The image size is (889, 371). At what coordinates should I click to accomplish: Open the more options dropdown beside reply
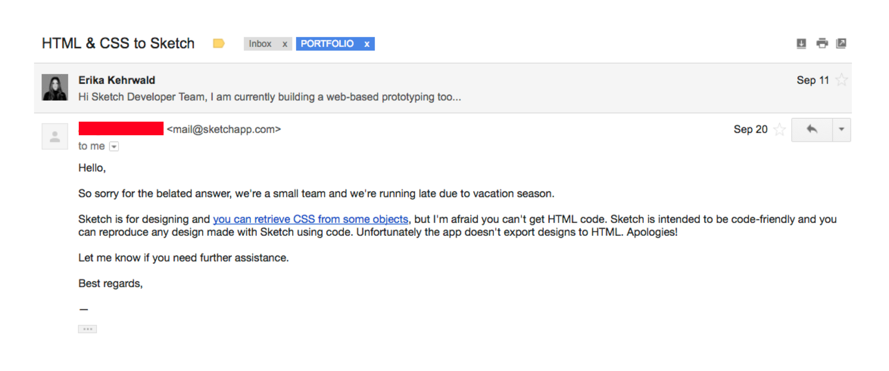click(841, 130)
